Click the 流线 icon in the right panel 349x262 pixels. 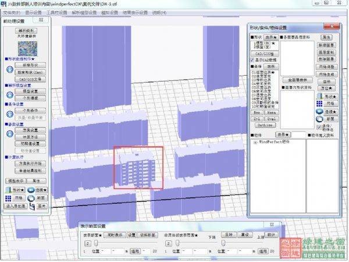[x=319, y=111]
